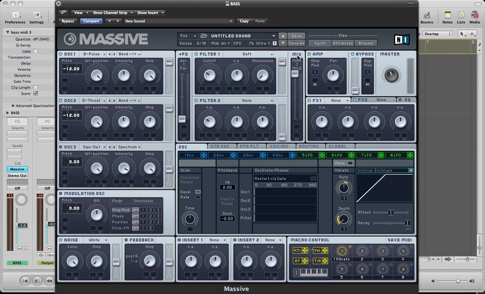The image size is (485, 294).
Task: Toggle Restart via Gate checkbox
Action: pyautogui.click(x=313, y=179)
